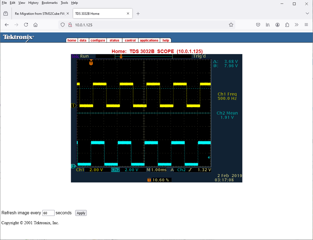
Task: Click the cursor delta 3.68 V readout
Action: tap(226, 61)
